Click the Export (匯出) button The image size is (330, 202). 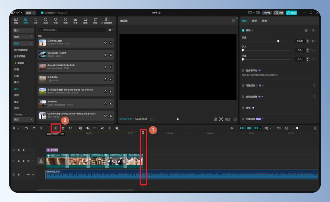(x=291, y=13)
